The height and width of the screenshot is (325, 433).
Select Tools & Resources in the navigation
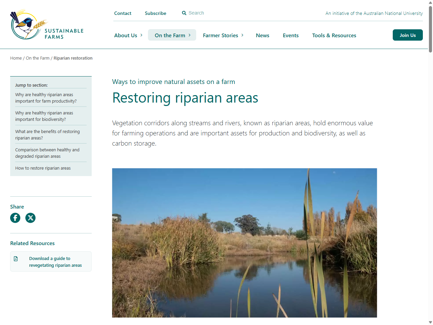tap(334, 35)
